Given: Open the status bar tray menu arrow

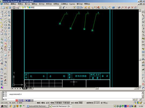Looking at the screenshot, I should 144,103.
